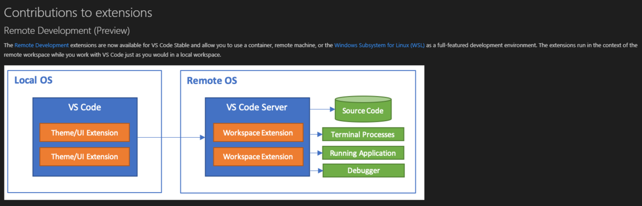Image resolution: width=642 pixels, height=206 pixels.
Task: Click the upper Theme/UI Extension box
Action: coord(85,132)
